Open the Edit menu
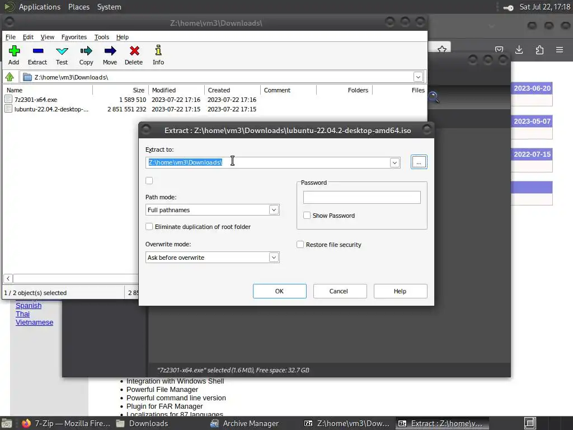573x430 pixels. click(x=28, y=37)
